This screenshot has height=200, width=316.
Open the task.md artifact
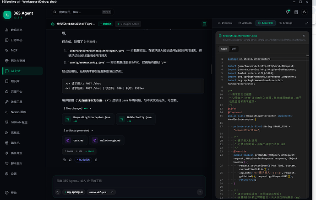tap(75, 140)
